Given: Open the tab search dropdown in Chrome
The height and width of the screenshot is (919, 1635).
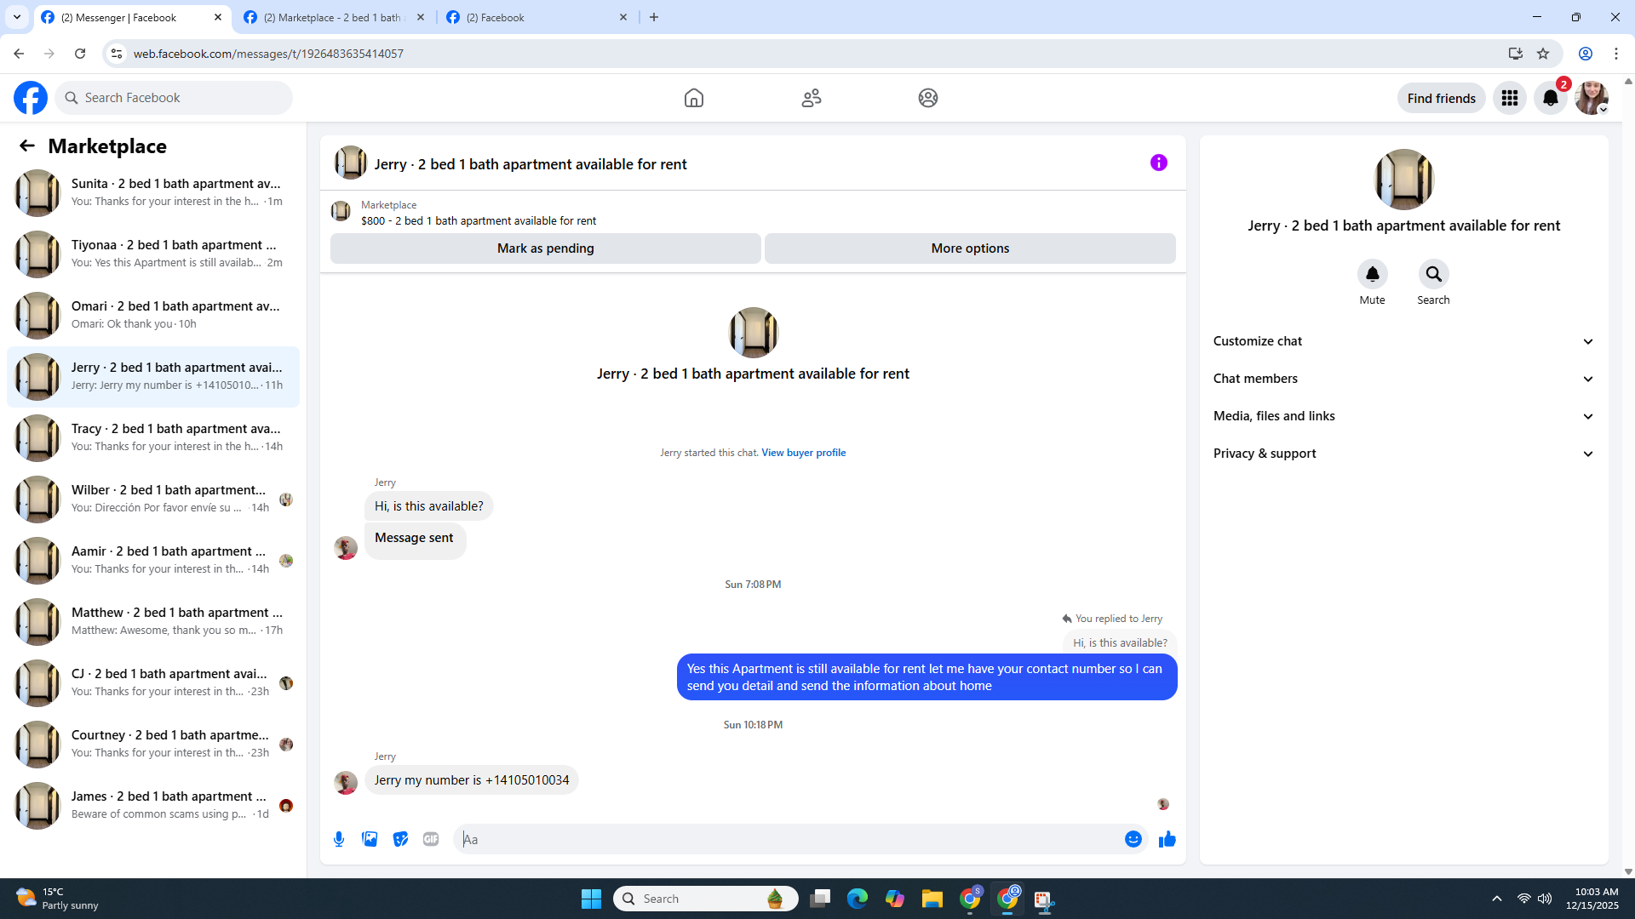Looking at the screenshot, I should click(17, 17).
